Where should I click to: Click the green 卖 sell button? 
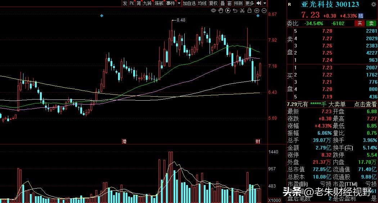point(371,23)
